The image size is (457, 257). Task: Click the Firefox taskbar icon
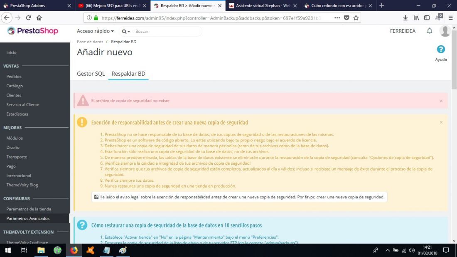pyautogui.click(x=74, y=250)
